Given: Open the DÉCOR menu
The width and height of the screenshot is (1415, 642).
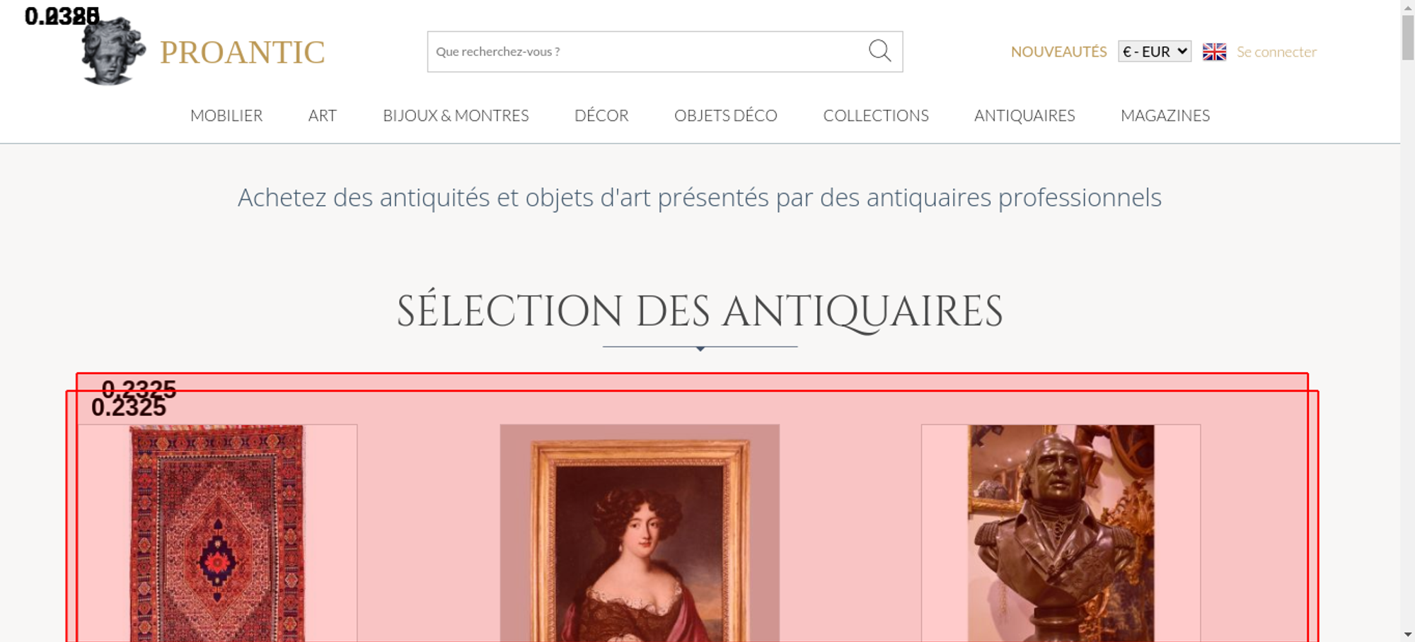Looking at the screenshot, I should pos(601,115).
